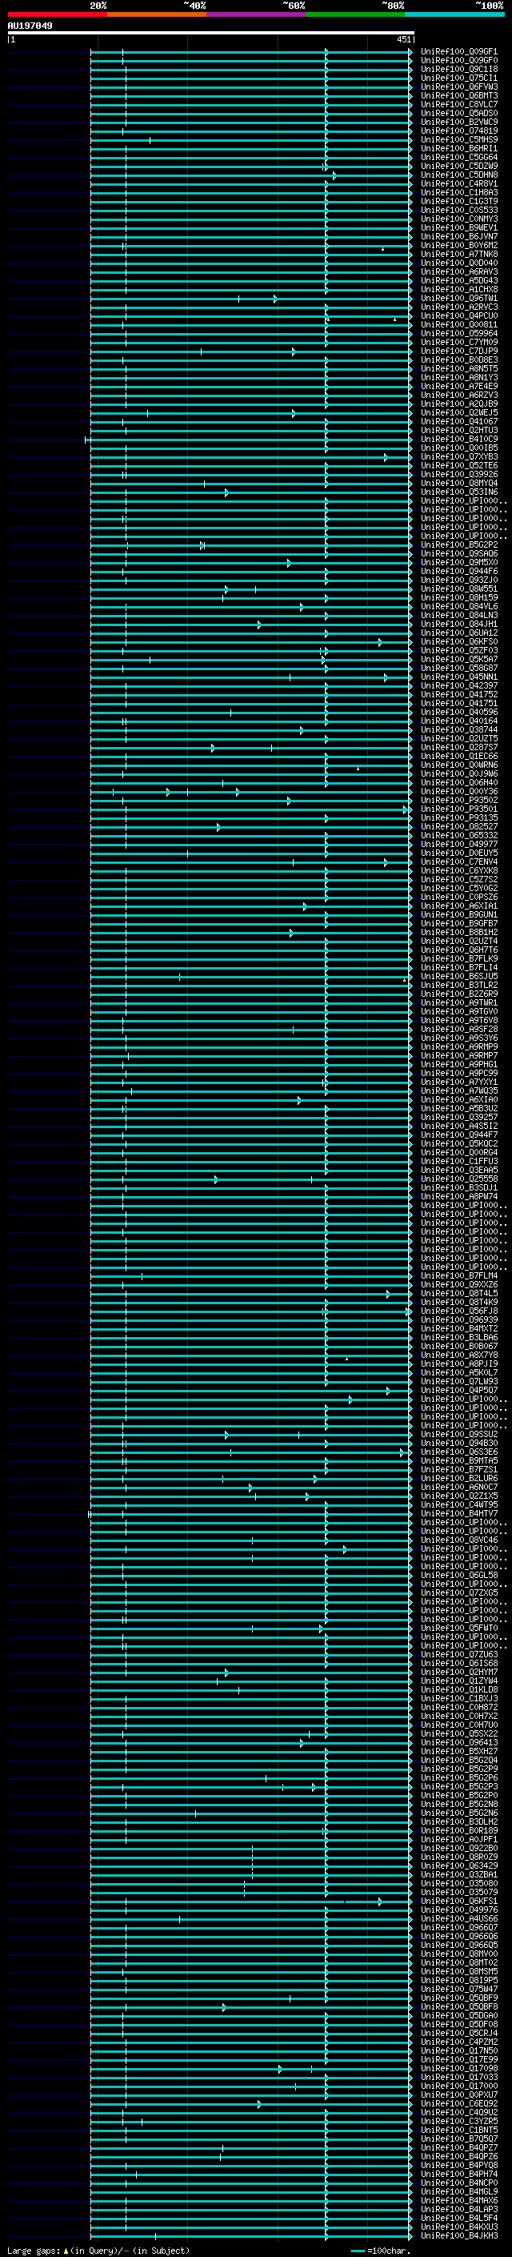
Task: Click the green ~80% identity legend band
Action: click(x=355, y=14)
